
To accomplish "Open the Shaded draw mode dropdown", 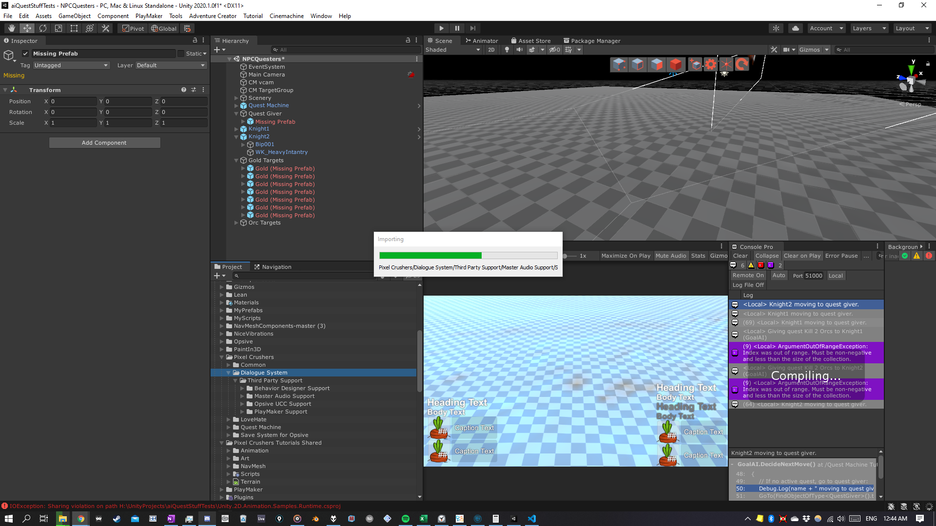I will 453,50.
